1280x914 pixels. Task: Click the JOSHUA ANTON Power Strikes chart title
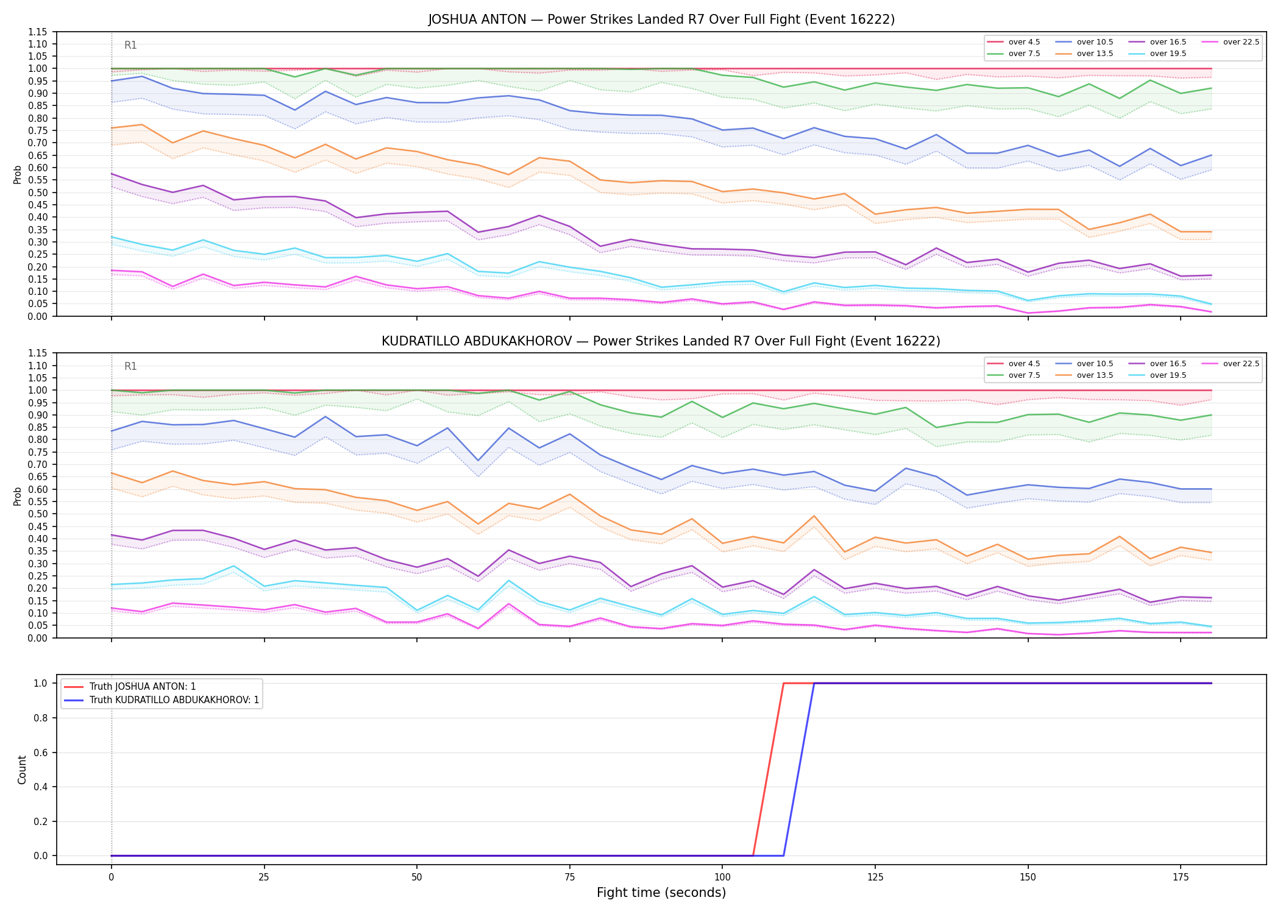point(661,19)
